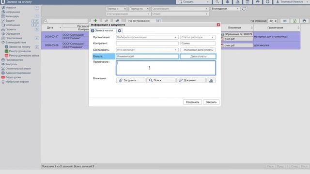
Task: Open the calendar icon in top bar
Action: point(248,2)
